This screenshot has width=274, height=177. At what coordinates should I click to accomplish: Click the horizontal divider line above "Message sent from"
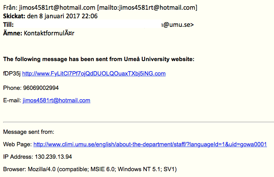pyautogui.click(x=138, y=122)
